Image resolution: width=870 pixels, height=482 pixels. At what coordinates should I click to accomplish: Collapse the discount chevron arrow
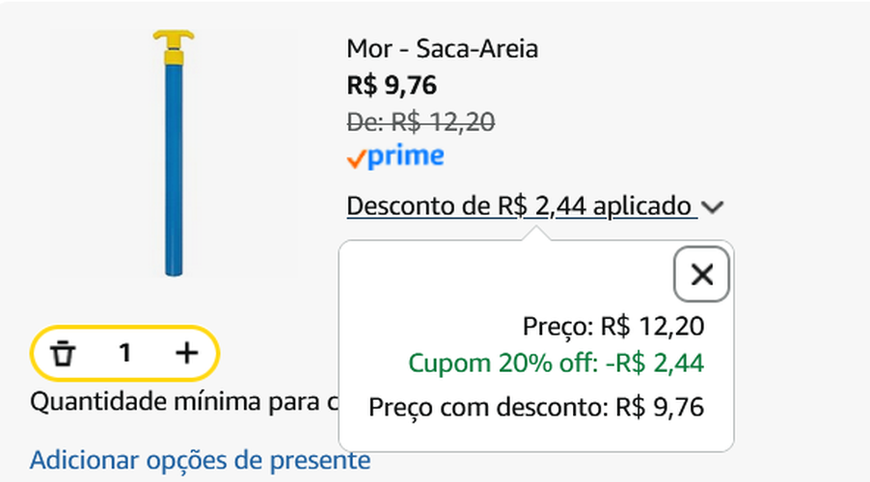coord(713,206)
